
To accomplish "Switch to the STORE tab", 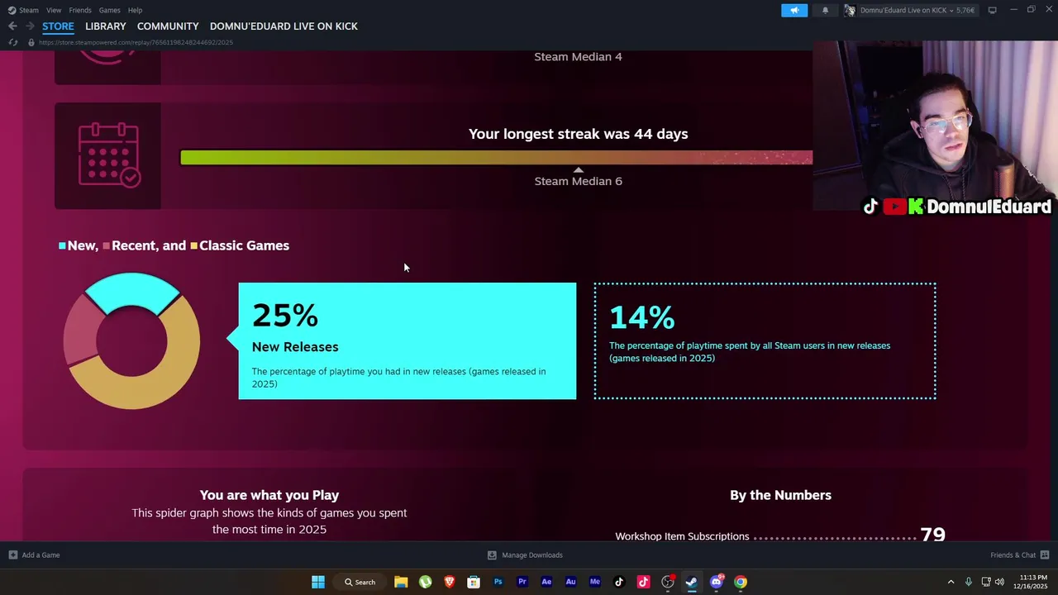I will click(58, 26).
